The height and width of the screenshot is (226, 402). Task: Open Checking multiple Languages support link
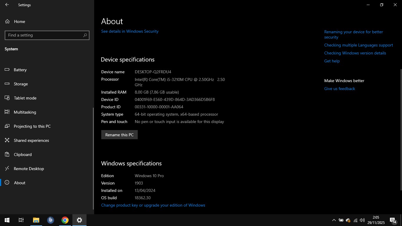coord(358,45)
